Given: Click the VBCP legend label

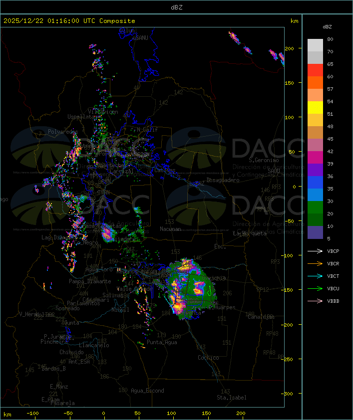Looking at the screenshot, I should [333, 251].
